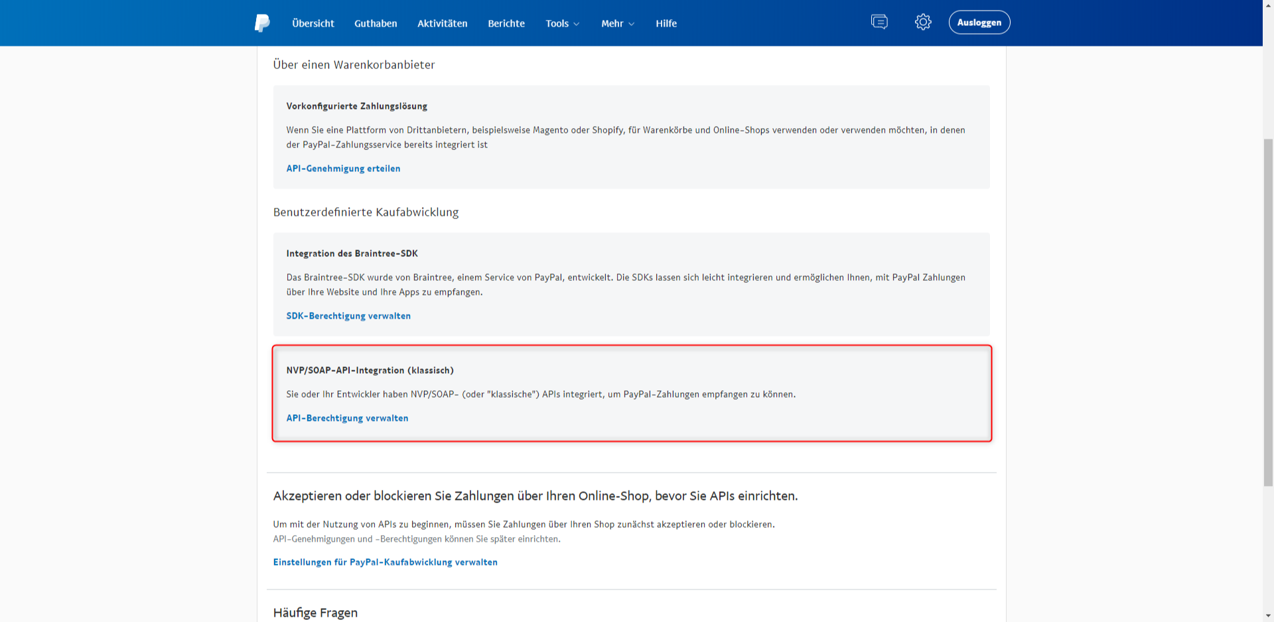Follow the API-Genehmigung erteilen link
Image resolution: width=1274 pixels, height=622 pixels.
(343, 169)
